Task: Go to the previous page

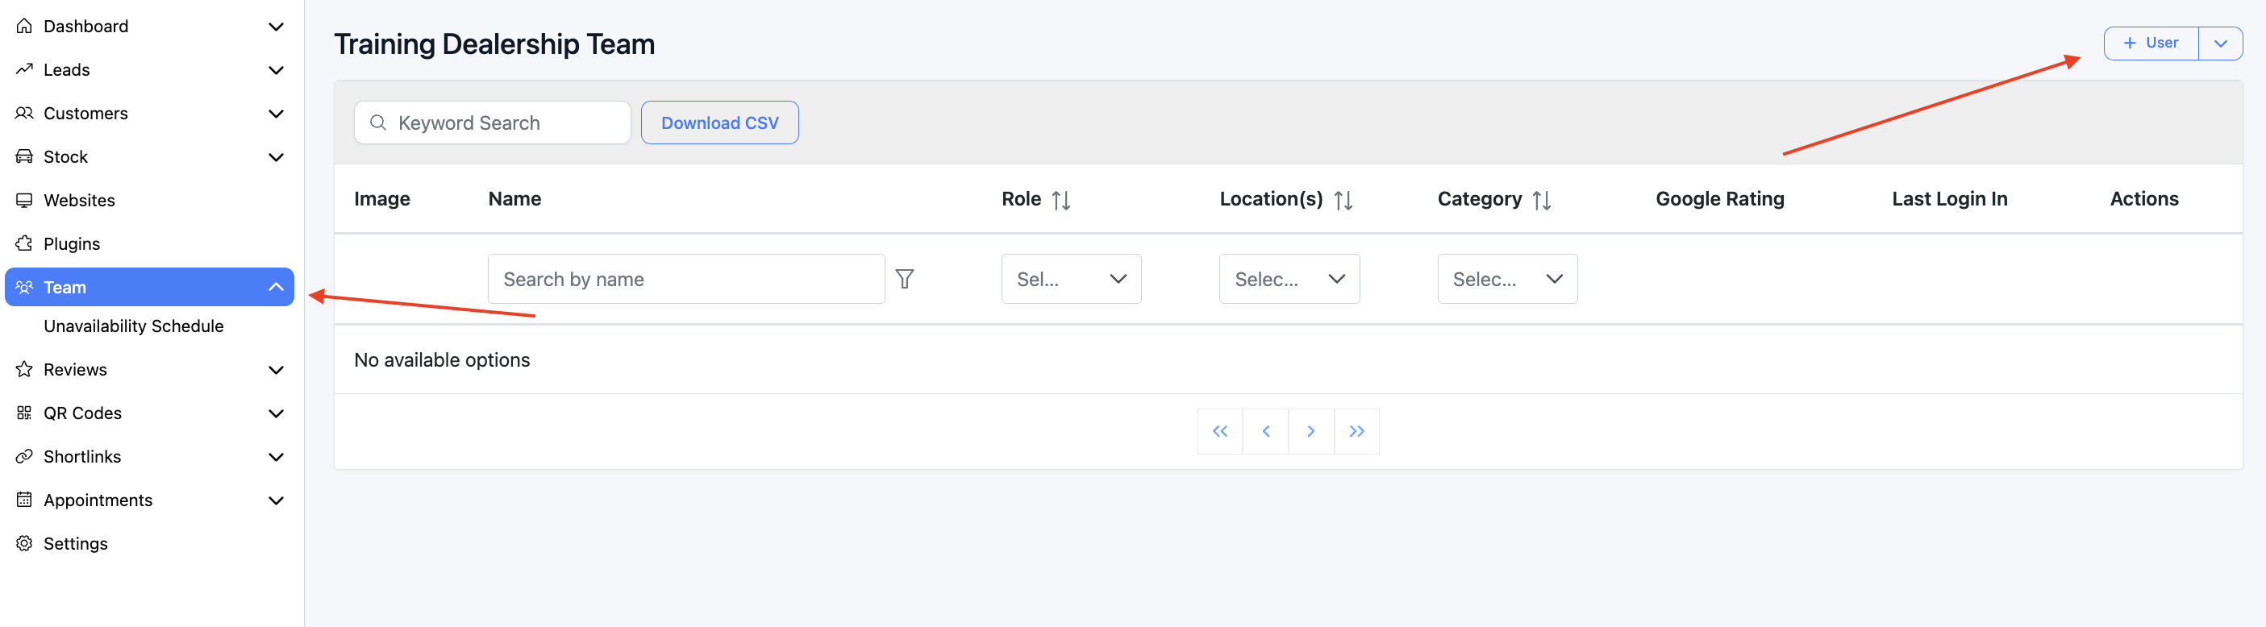Action: click(1266, 431)
